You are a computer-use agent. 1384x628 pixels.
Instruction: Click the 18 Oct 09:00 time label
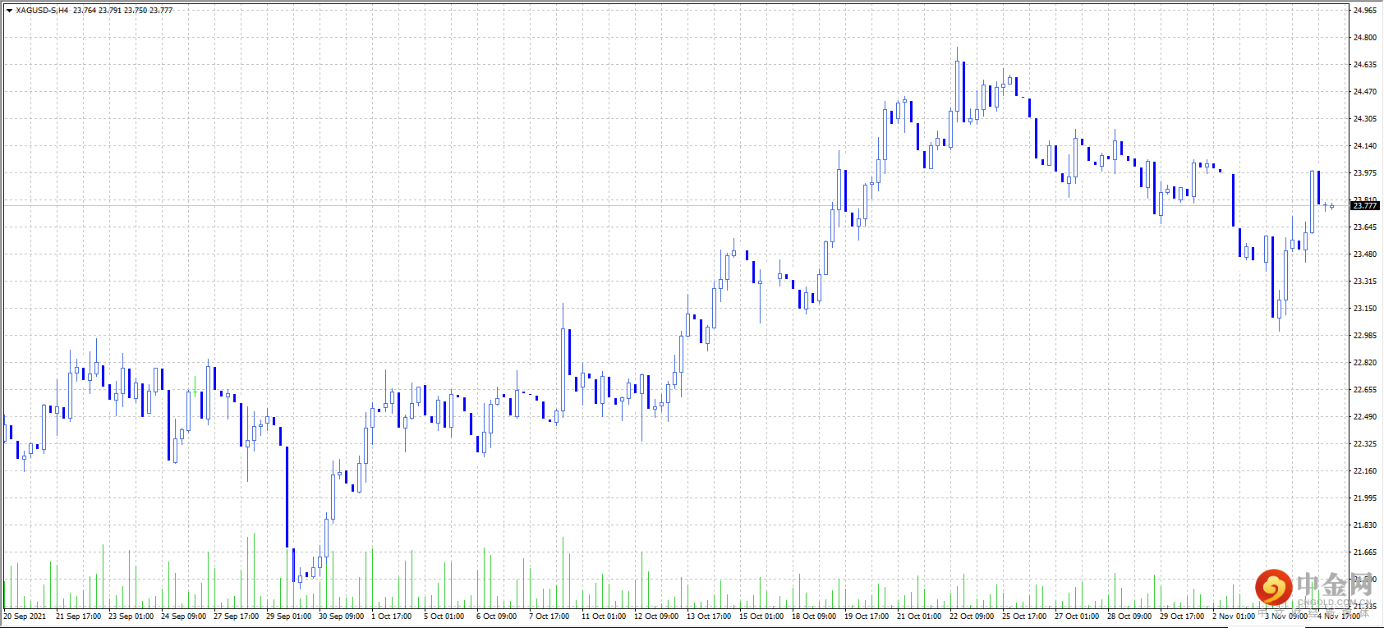point(815,617)
